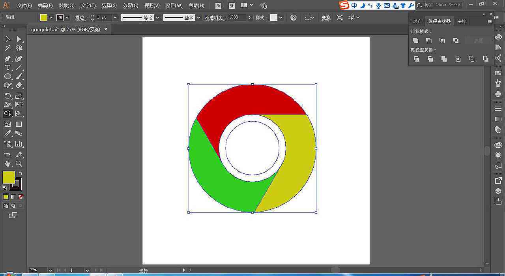Choose the Shape Builder tool

pos(7,114)
